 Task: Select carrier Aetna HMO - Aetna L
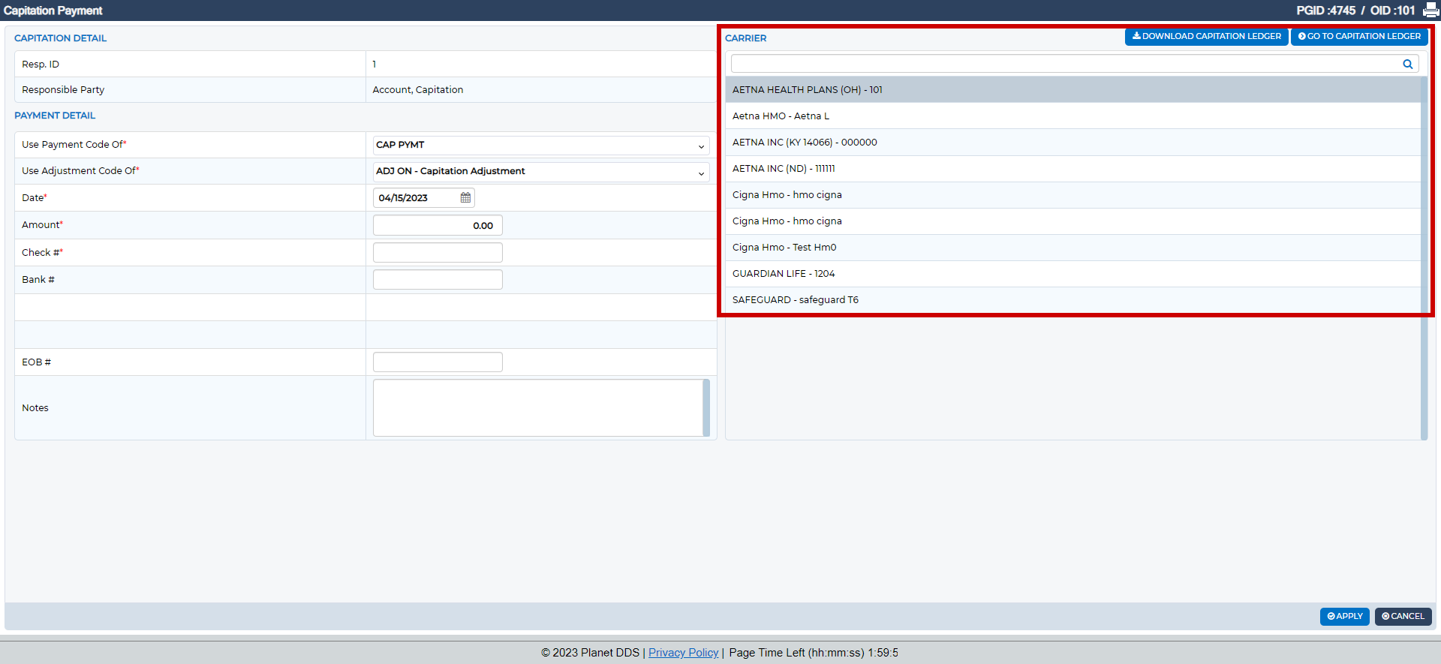tap(1072, 116)
